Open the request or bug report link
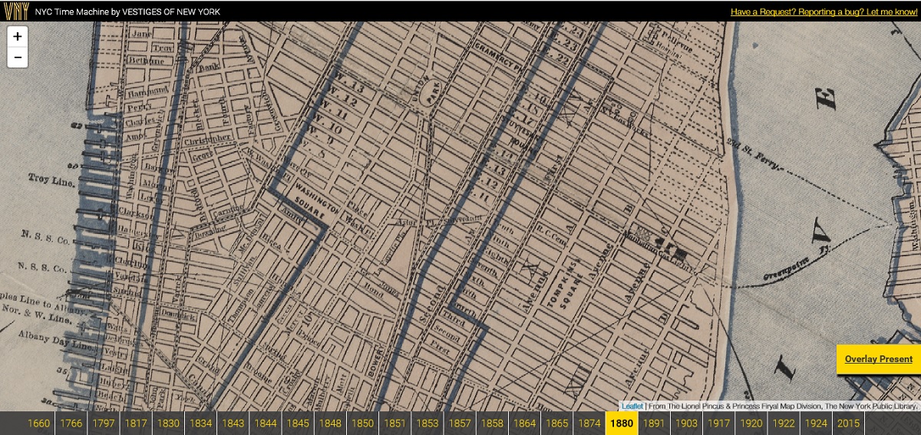 [822, 12]
